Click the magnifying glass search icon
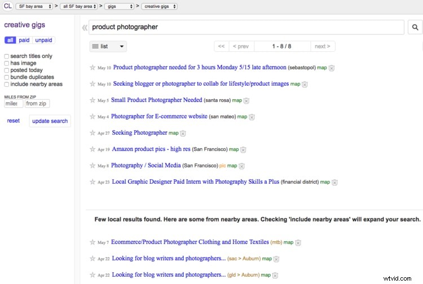Viewport: 423px width, 284px height. point(415,27)
